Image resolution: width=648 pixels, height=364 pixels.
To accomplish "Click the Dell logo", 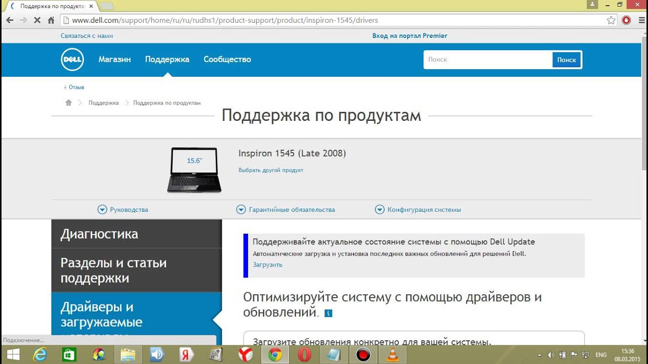I will [x=72, y=60].
